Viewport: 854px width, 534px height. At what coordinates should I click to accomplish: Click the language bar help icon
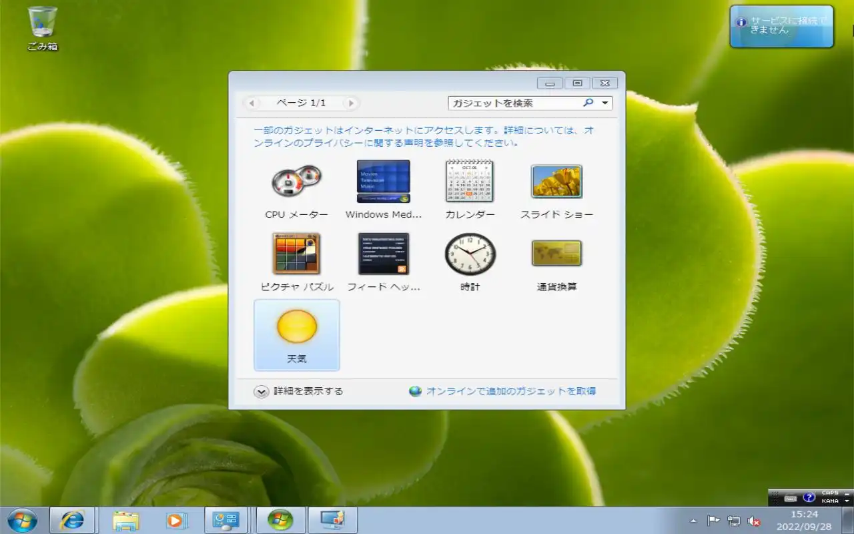coord(809,497)
